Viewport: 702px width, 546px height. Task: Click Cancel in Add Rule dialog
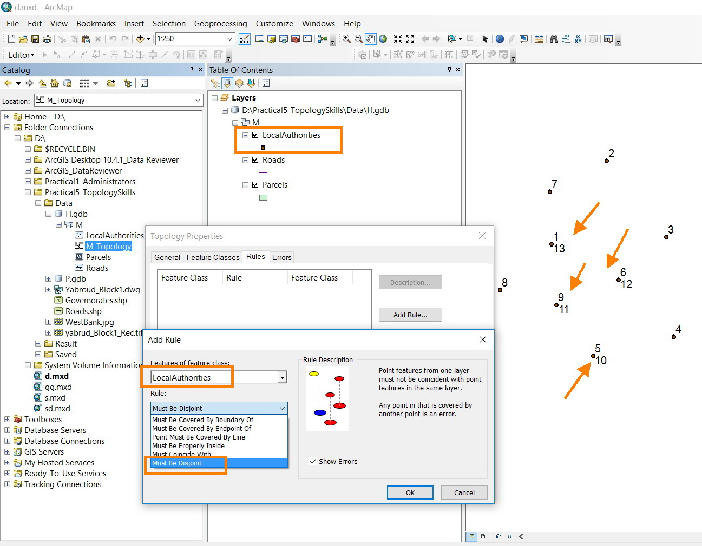[464, 492]
